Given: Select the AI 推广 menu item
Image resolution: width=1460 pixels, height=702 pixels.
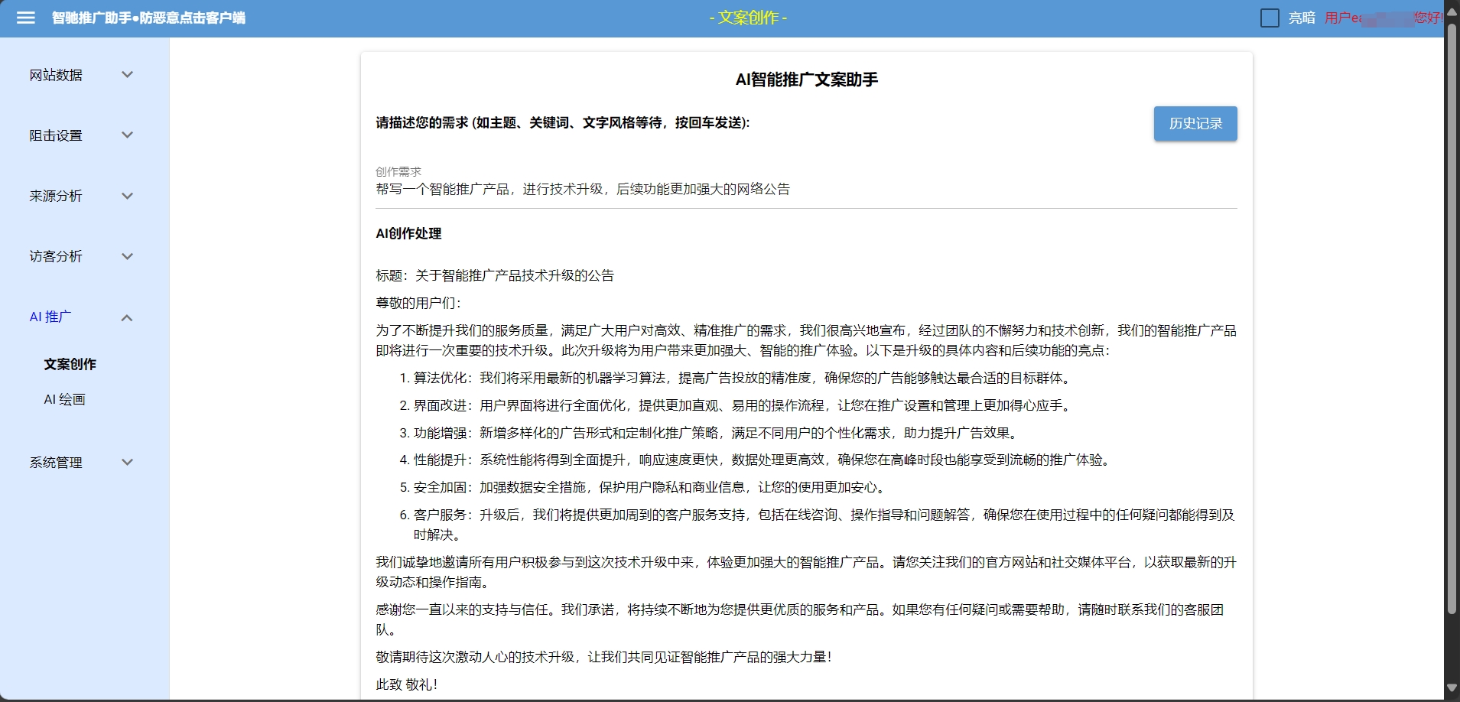Looking at the screenshot, I should tap(50, 317).
